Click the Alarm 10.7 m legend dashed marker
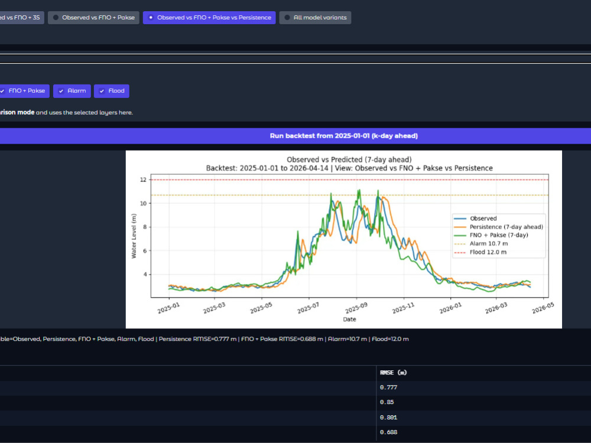Image resolution: width=591 pixels, height=443 pixels. click(x=460, y=244)
